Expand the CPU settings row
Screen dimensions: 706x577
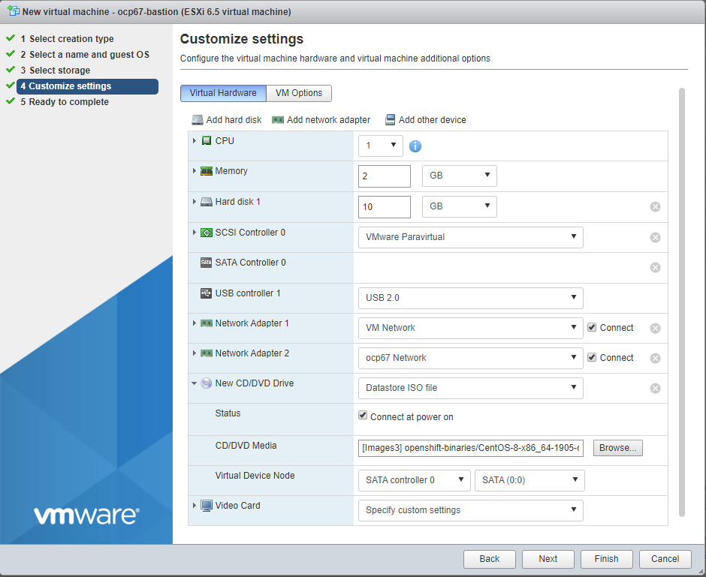[x=194, y=141]
